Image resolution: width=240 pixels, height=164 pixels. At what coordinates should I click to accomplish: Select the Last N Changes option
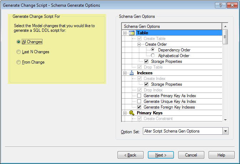coord(19,52)
